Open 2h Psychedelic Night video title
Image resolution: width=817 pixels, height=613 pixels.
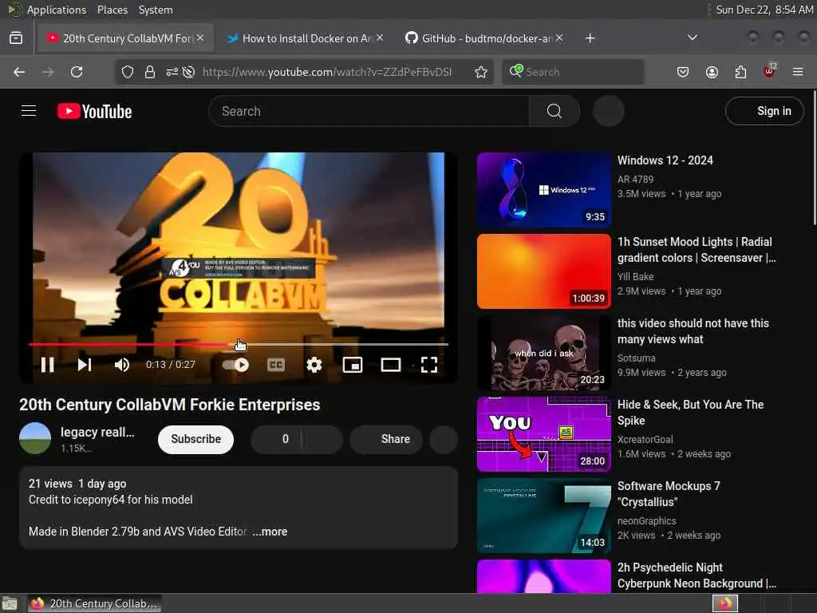click(x=696, y=575)
